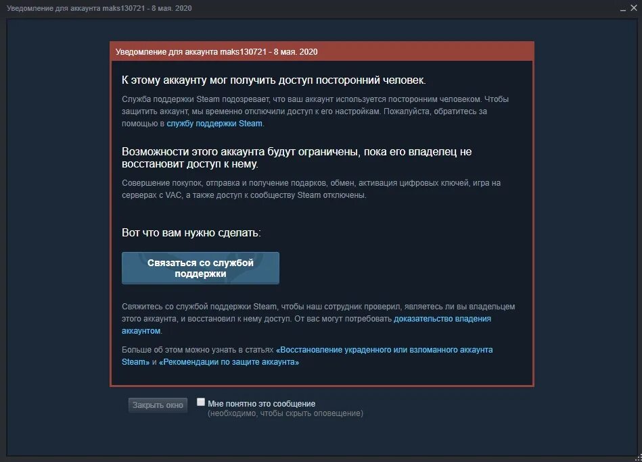Tick the 'Мне понятно это сообщение' checkbox

tap(201, 402)
